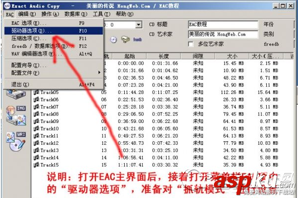Select the Track10 row name
Screen dimensions: 298x198
(50, 128)
